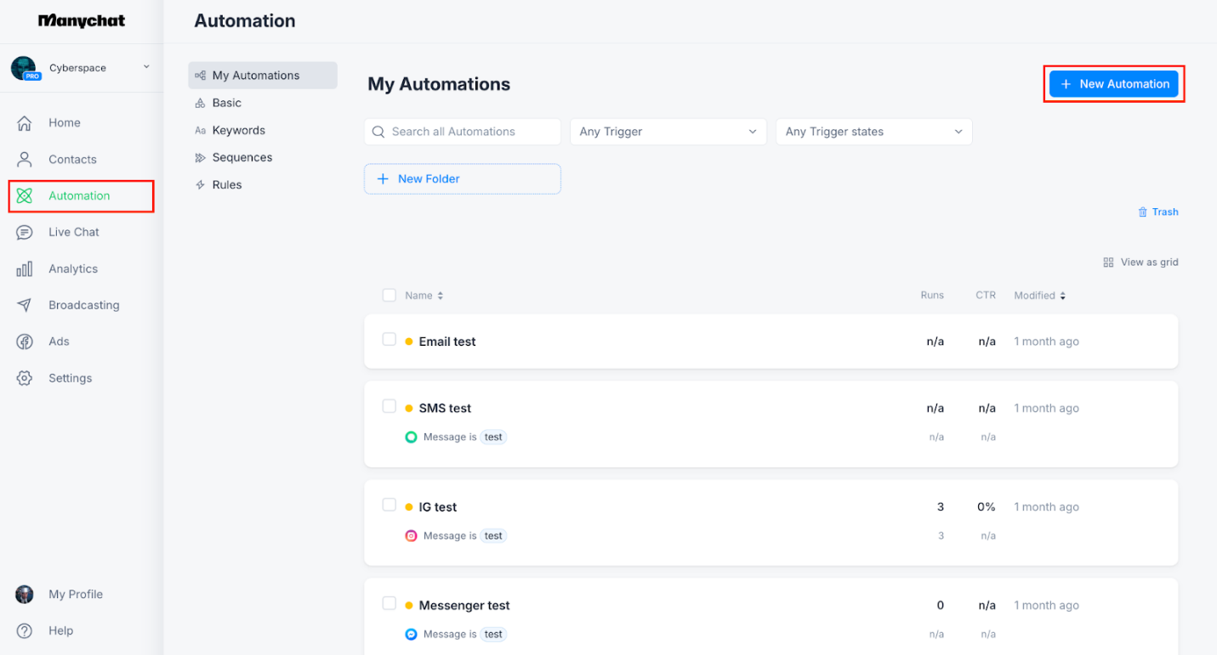
Task: Create a New Folder
Action: coord(462,179)
